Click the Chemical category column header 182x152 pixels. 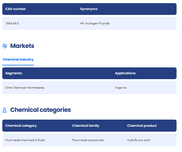click(x=21, y=126)
